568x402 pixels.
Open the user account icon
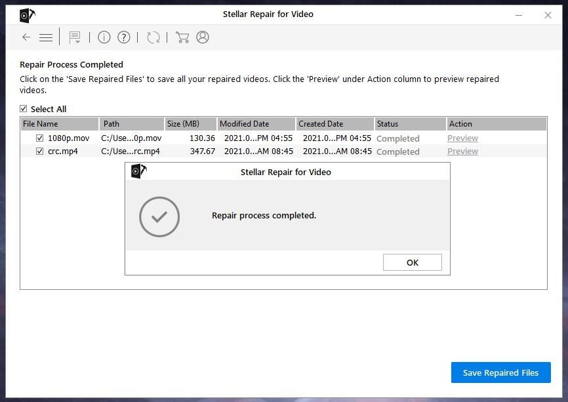203,37
